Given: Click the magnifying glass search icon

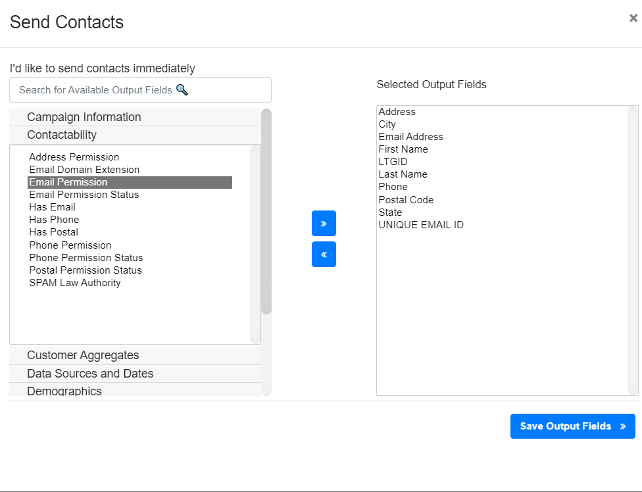Looking at the screenshot, I should pos(182,89).
